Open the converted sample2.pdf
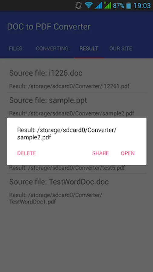 pos(128,153)
